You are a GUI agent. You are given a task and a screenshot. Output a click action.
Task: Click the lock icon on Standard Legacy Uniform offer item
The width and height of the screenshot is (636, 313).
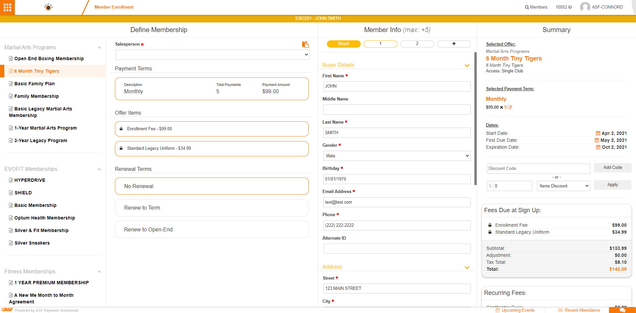(x=121, y=148)
